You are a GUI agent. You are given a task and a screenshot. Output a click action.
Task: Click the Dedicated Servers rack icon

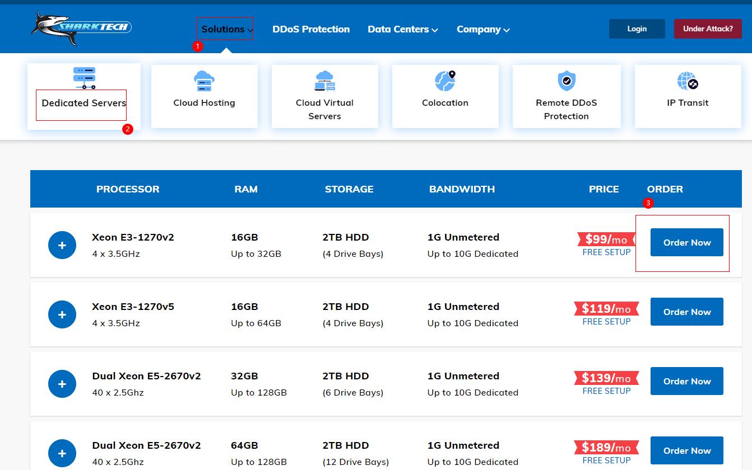pos(84,78)
